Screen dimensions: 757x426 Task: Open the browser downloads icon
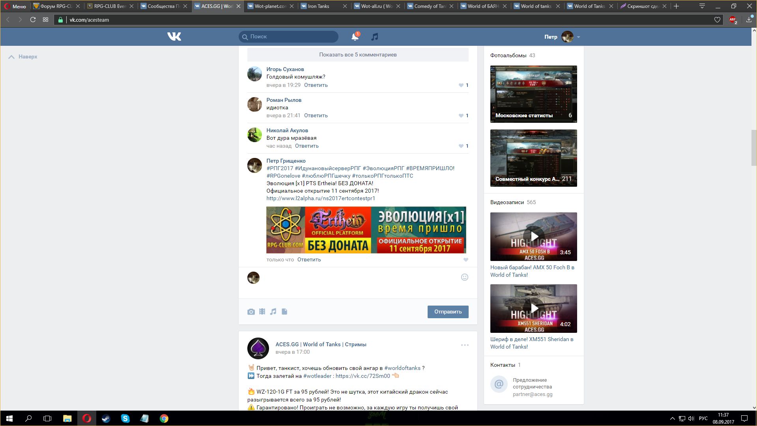tap(749, 20)
